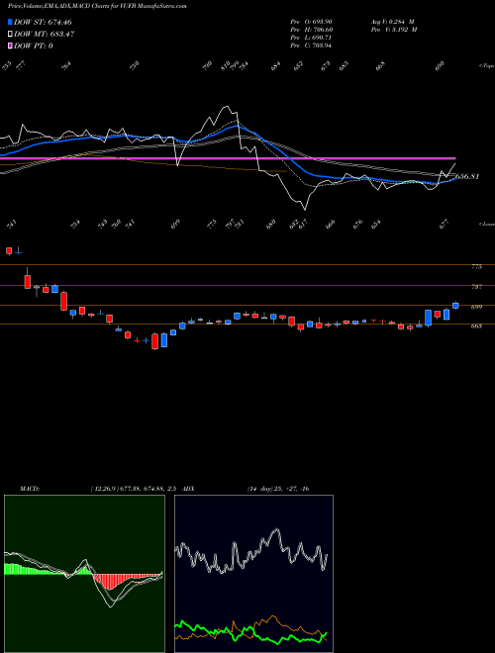
Task: Click inside the green MACD histogram panel
Action: point(84,574)
